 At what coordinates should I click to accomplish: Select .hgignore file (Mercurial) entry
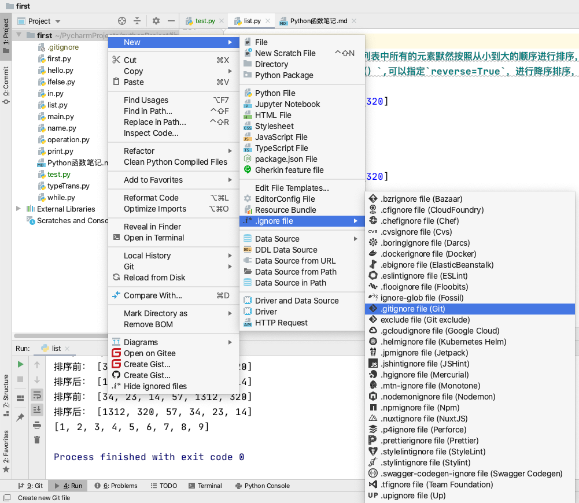[x=470, y=375]
